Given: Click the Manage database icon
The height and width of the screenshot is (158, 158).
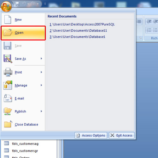Looking at the screenshot, I should click(x=8, y=85).
